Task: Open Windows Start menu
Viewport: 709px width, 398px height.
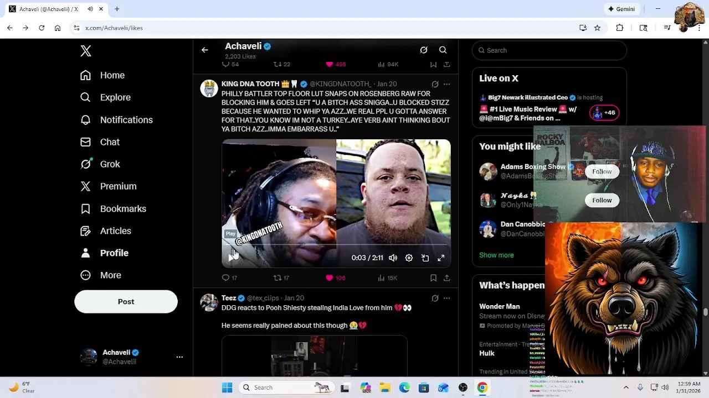Action: (x=227, y=387)
